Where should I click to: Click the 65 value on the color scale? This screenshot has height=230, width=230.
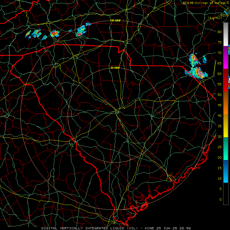tap(220, 63)
